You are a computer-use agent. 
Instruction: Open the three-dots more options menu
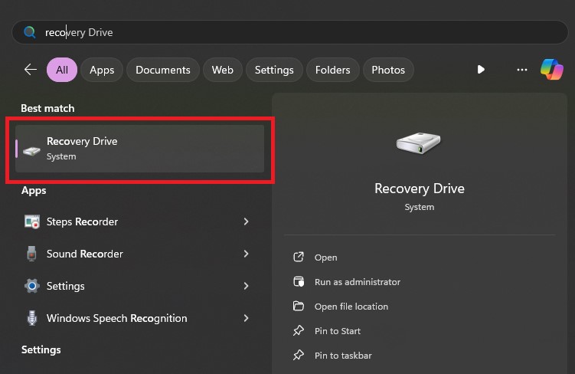pyautogui.click(x=522, y=70)
